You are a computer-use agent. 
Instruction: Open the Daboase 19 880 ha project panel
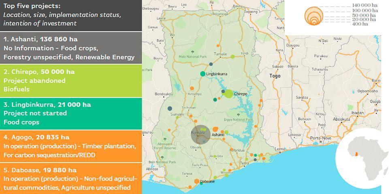click(x=71, y=178)
